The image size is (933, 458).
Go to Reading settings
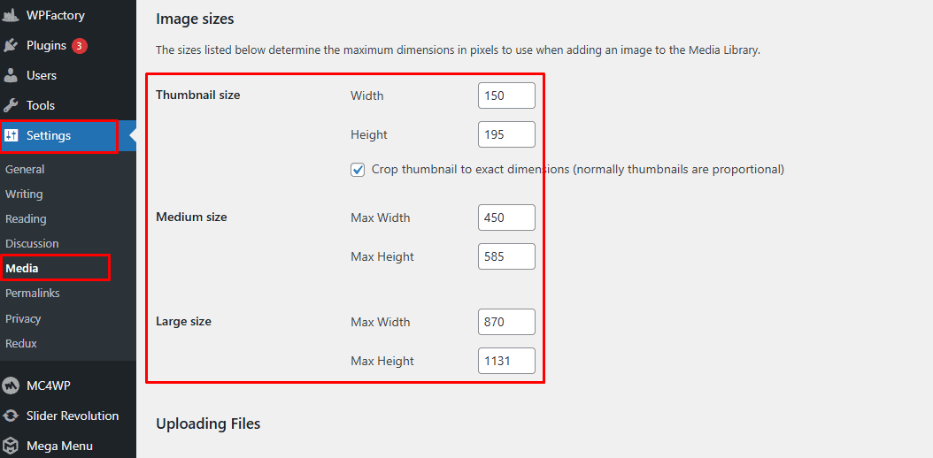(26, 218)
